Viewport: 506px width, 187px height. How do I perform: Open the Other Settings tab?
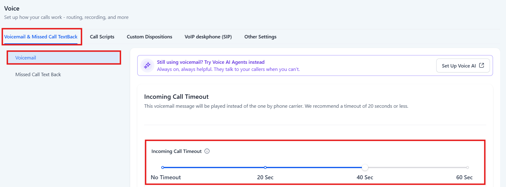tap(260, 37)
